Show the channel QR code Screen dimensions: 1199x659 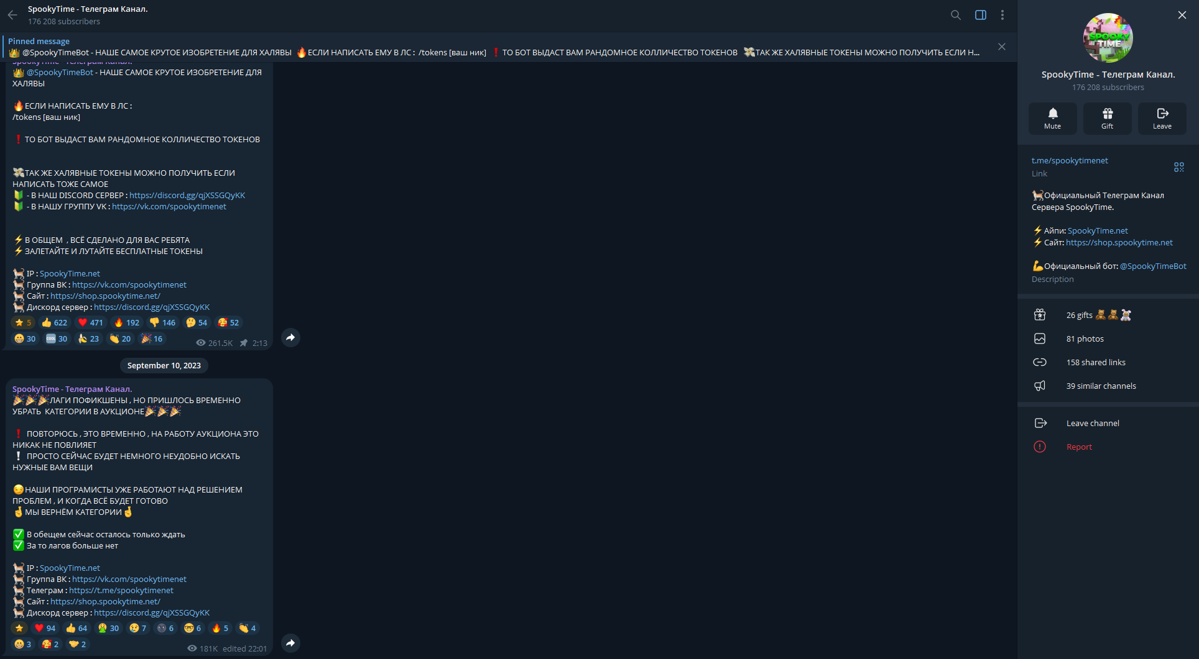(1179, 167)
